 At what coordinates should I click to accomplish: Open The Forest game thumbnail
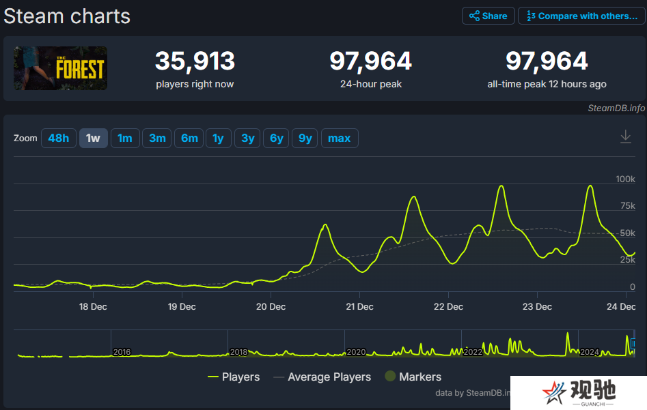click(60, 68)
